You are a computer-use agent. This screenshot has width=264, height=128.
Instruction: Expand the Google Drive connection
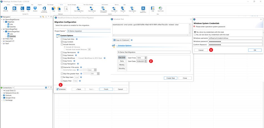pyautogui.click(x=2, y=98)
